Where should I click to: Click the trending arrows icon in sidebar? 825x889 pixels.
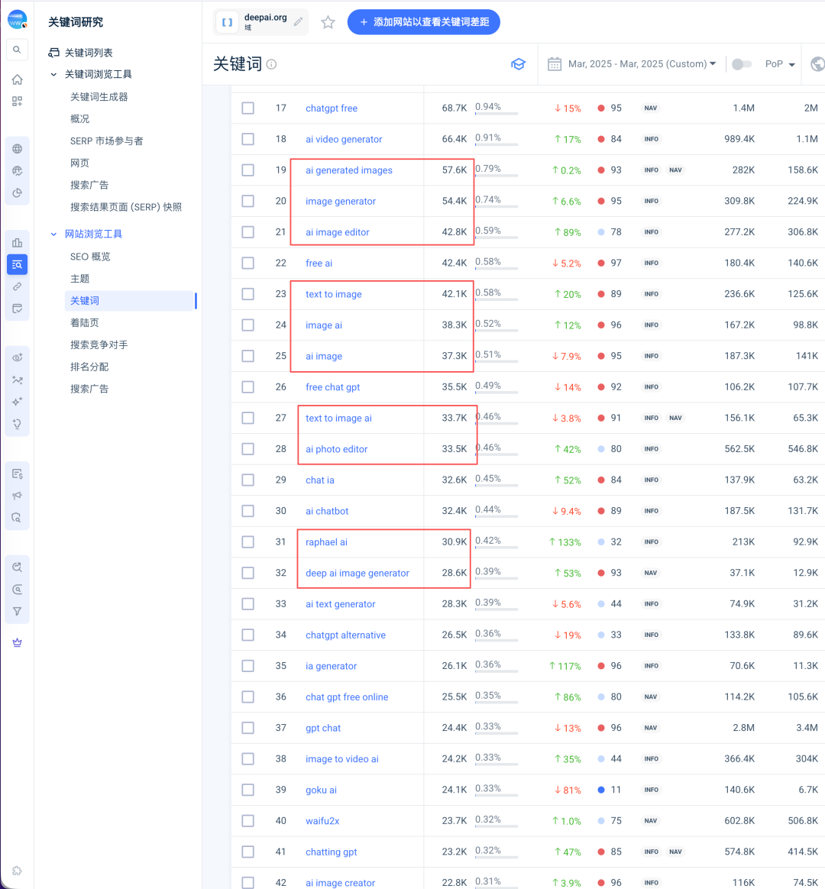click(x=17, y=380)
